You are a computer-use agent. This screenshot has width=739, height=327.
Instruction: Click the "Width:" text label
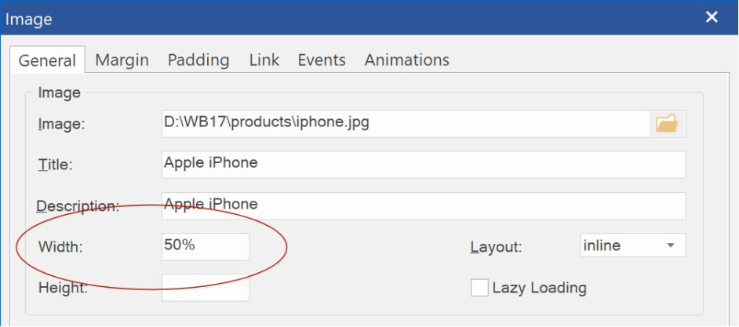[x=60, y=247]
